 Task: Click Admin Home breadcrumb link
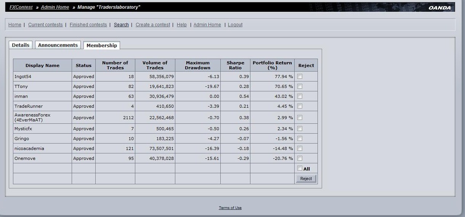click(x=55, y=7)
